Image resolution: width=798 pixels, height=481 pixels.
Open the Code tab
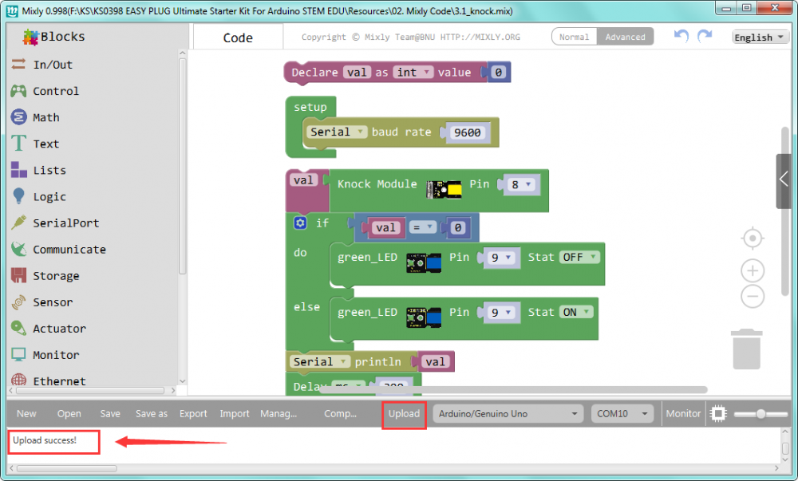click(238, 37)
